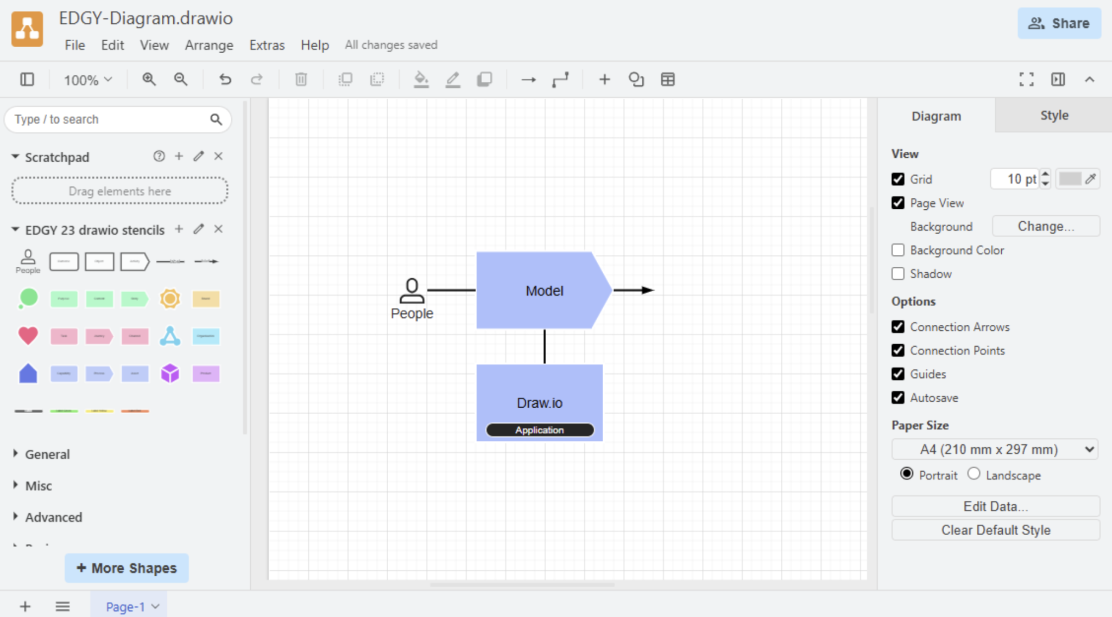Enable the Shadow checkbox
1112x617 pixels.
[x=898, y=274]
